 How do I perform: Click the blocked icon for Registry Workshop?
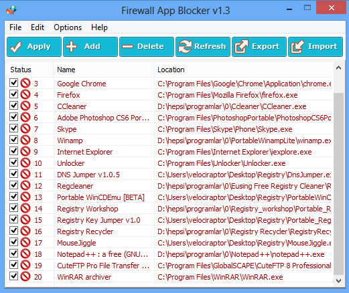[25, 209]
